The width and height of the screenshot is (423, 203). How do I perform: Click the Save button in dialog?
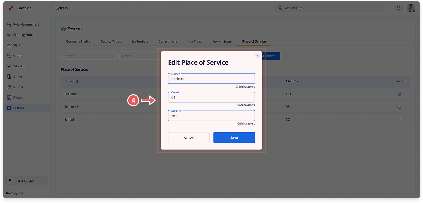click(x=234, y=137)
